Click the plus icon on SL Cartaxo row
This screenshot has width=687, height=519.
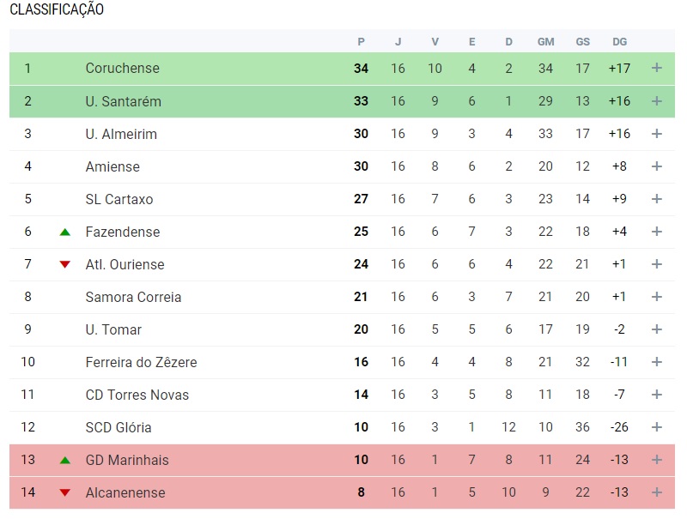(656, 199)
